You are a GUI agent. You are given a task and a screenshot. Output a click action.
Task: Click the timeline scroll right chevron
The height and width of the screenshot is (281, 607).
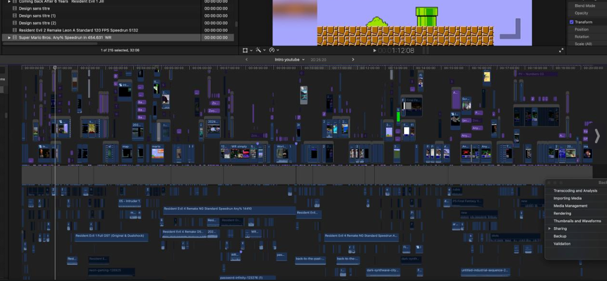597,136
